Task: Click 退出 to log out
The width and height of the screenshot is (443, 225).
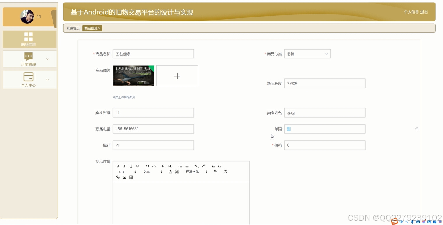Action: [424, 12]
